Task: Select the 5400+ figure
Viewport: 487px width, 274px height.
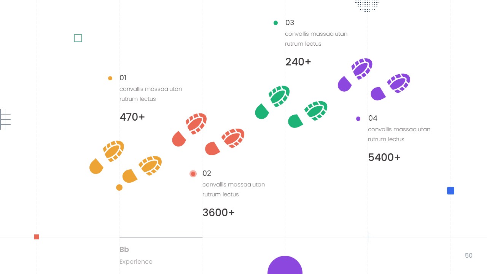Action: [384, 157]
